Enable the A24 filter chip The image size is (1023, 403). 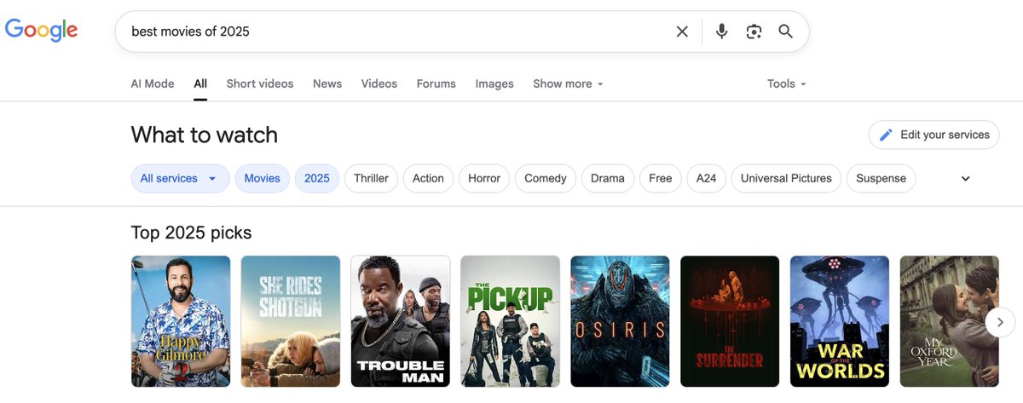(x=707, y=178)
